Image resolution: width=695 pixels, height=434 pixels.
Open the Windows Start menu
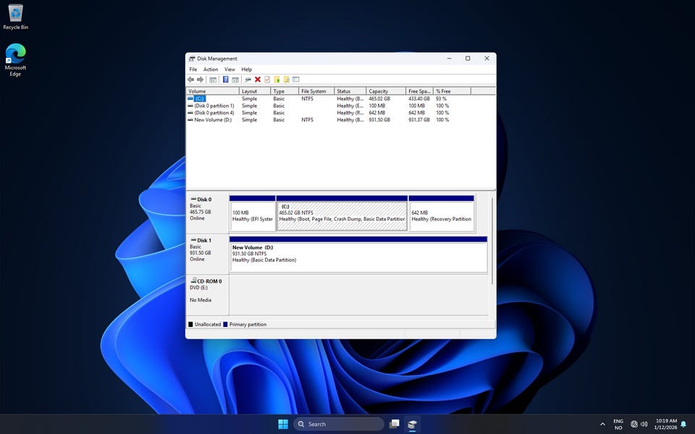coord(282,424)
